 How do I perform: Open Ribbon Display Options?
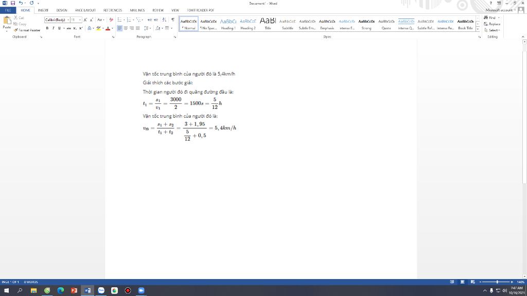pyautogui.click(x=499, y=3)
